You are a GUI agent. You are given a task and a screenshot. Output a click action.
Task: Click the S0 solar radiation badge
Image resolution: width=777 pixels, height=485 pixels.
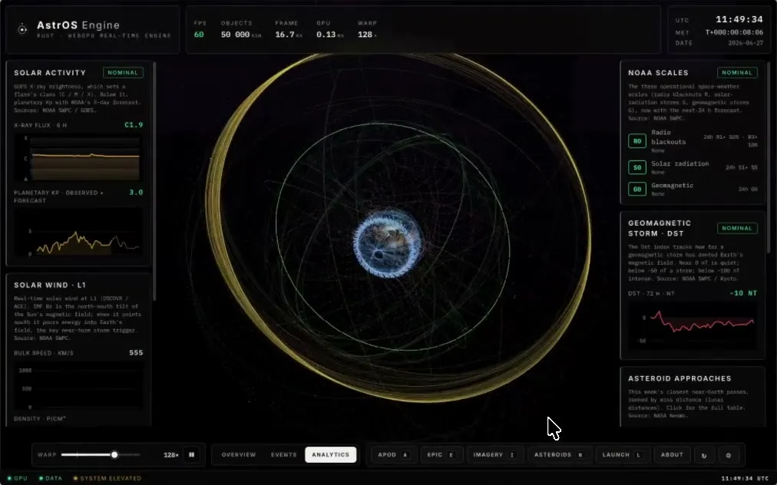tap(636, 167)
